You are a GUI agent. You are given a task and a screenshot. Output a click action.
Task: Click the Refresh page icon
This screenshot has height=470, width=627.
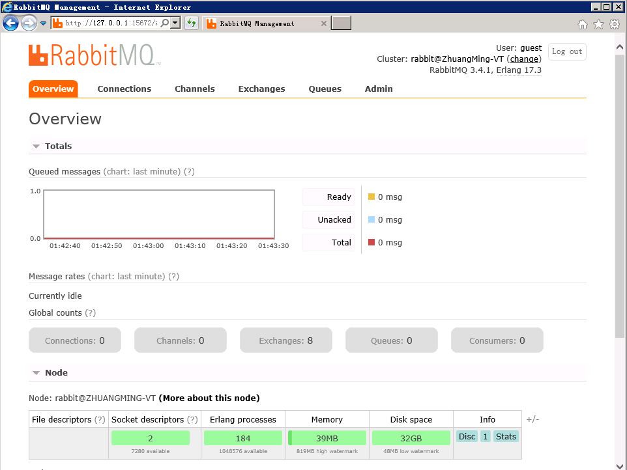pyautogui.click(x=191, y=23)
